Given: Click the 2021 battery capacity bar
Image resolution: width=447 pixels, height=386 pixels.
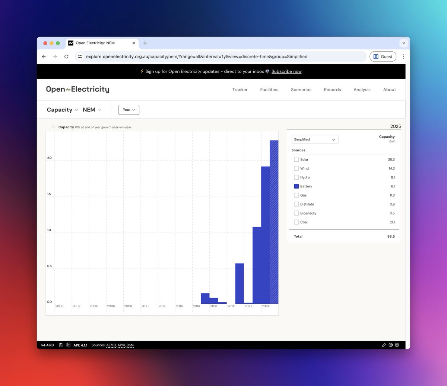Looking at the screenshot, I should pyautogui.click(x=240, y=283).
